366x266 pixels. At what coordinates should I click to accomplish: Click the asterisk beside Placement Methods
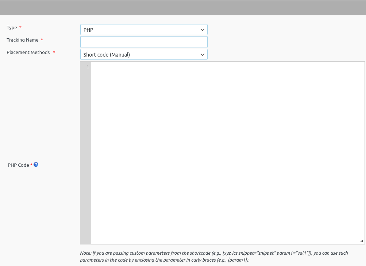(54, 52)
